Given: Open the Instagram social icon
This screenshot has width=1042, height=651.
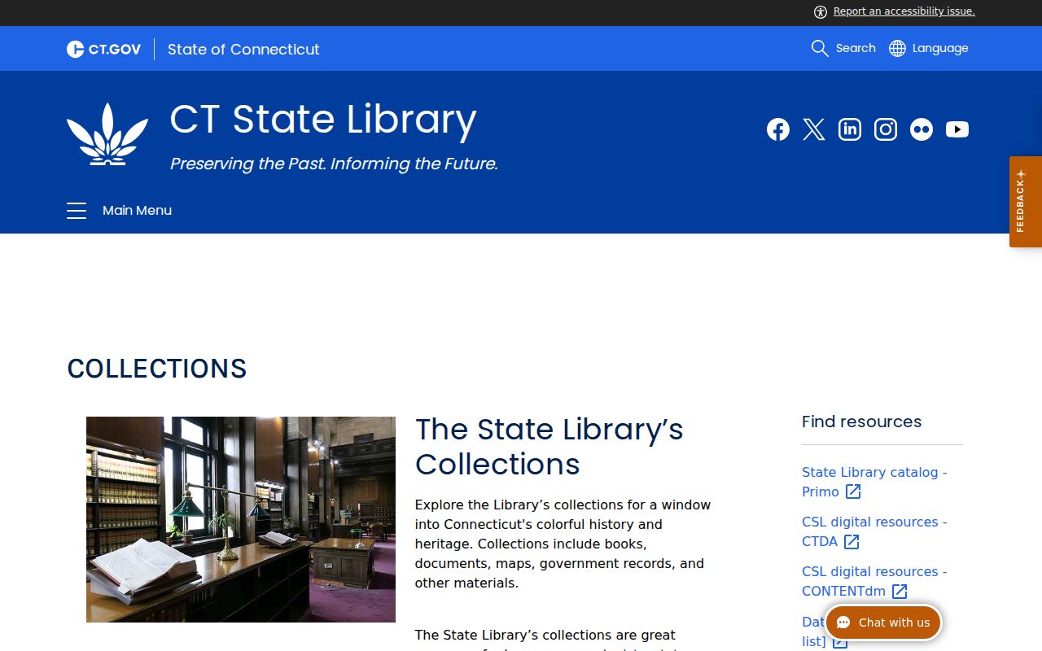Looking at the screenshot, I should [886, 129].
